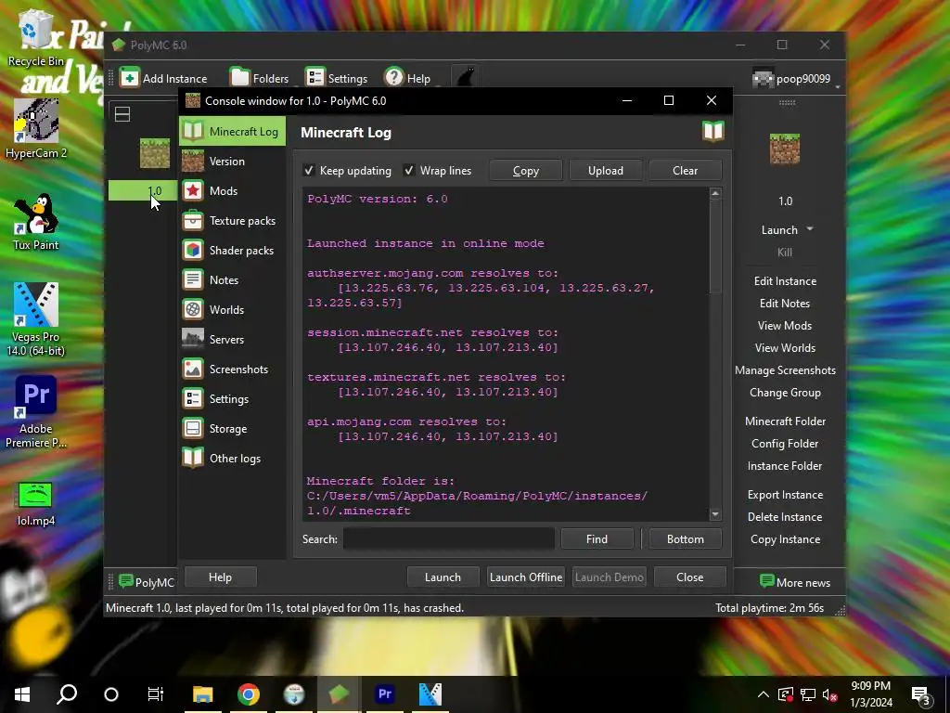Click Launch in PolyMC right side panel
950x713 pixels.
(x=779, y=230)
